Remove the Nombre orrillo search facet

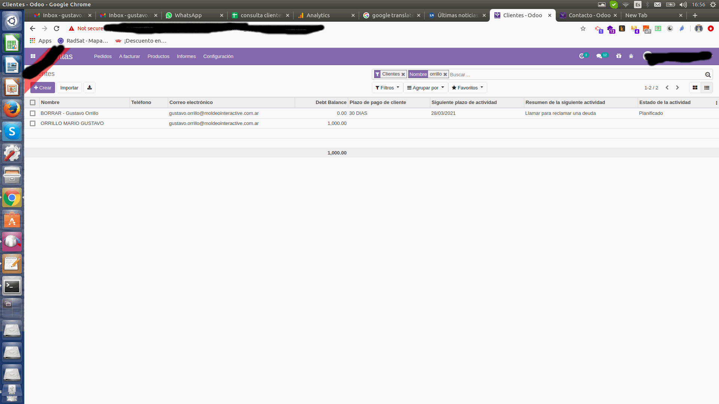pos(445,74)
